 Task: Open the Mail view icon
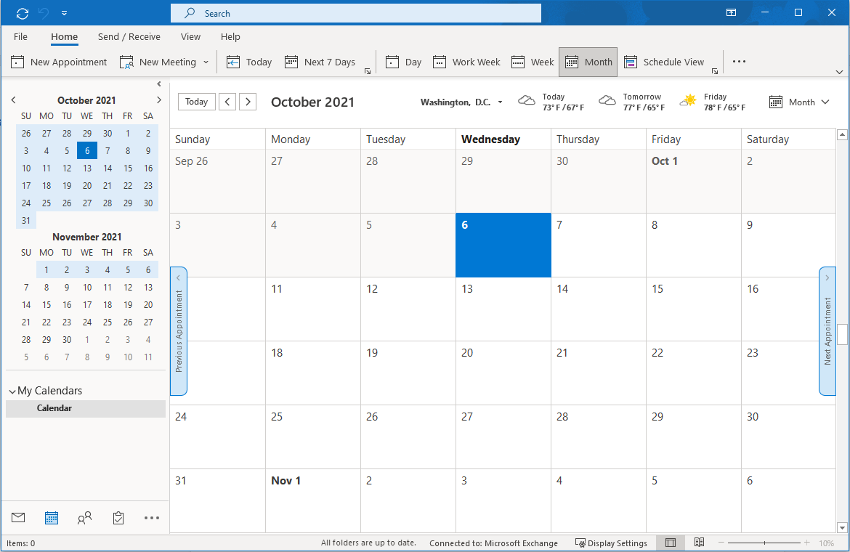tap(18, 518)
